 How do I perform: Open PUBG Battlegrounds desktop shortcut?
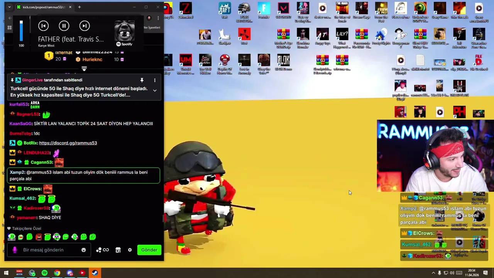pos(244,12)
